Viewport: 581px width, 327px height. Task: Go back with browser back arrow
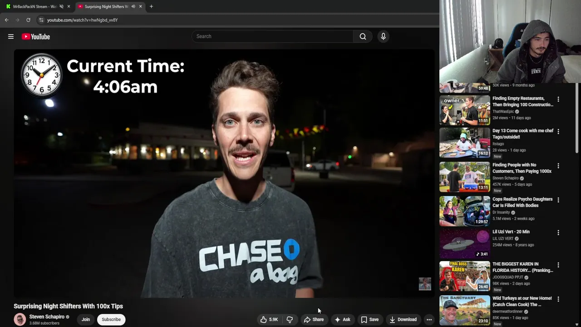pos(7,20)
